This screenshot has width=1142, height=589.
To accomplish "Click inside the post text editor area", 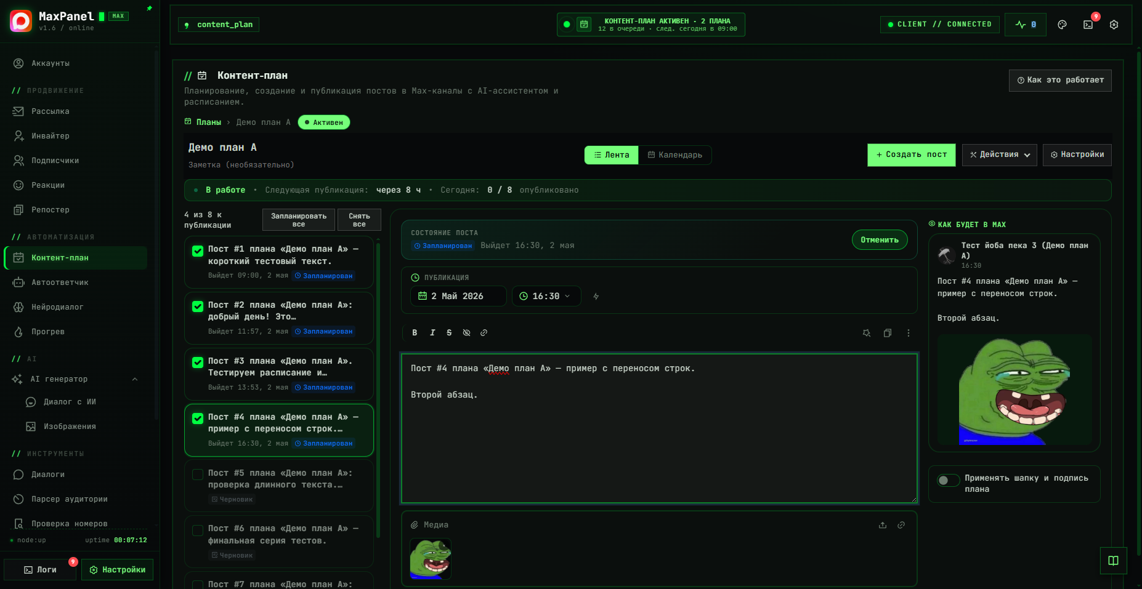I will [659, 428].
